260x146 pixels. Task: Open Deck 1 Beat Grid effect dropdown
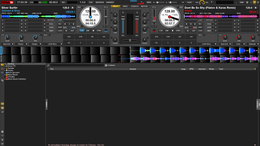tap(7, 44)
